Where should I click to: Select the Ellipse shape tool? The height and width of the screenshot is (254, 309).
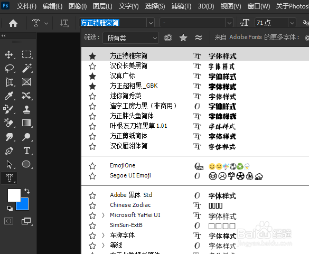(26, 164)
